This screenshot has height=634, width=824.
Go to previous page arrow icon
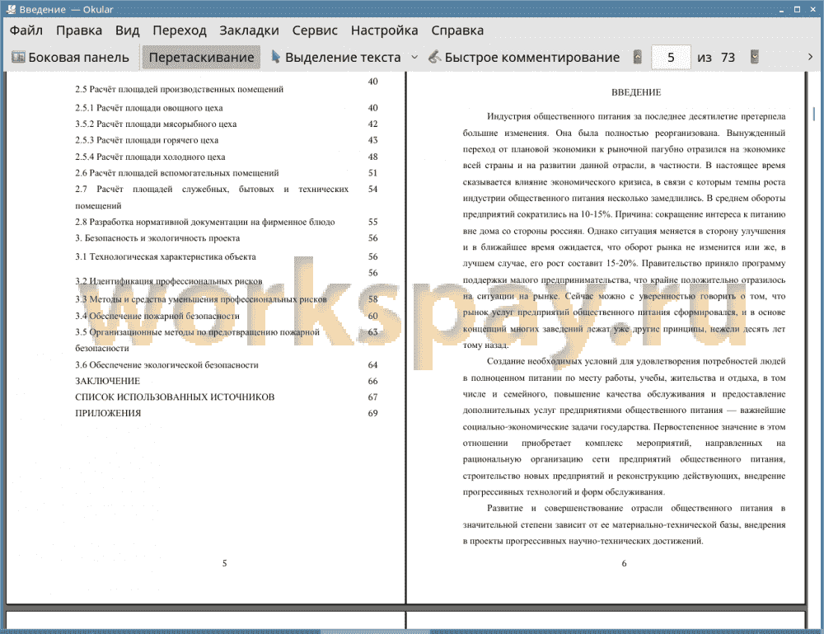[638, 57]
